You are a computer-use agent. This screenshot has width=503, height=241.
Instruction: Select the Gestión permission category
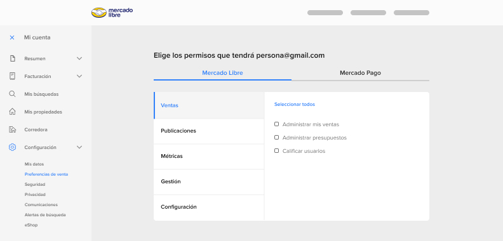(209, 182)
